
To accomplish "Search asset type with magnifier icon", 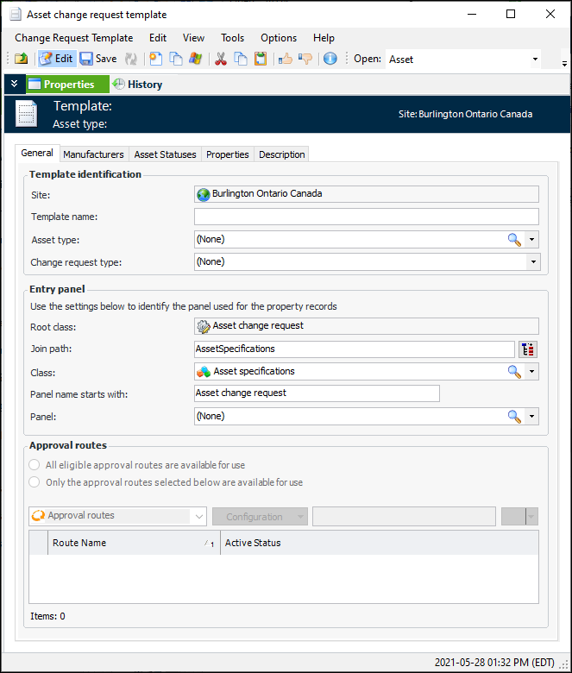I will click(x=514, y=240).
